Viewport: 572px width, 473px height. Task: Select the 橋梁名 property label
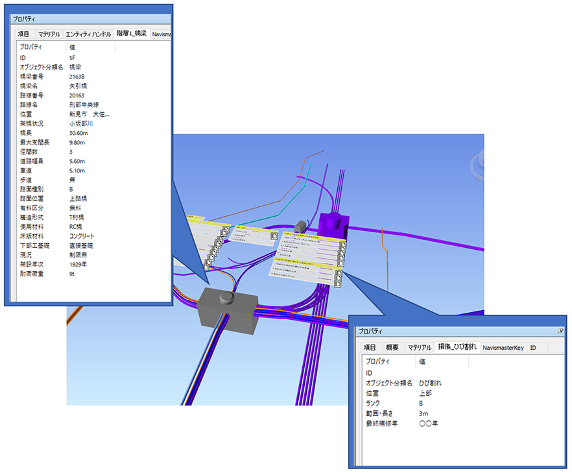(x=29, y=86)
